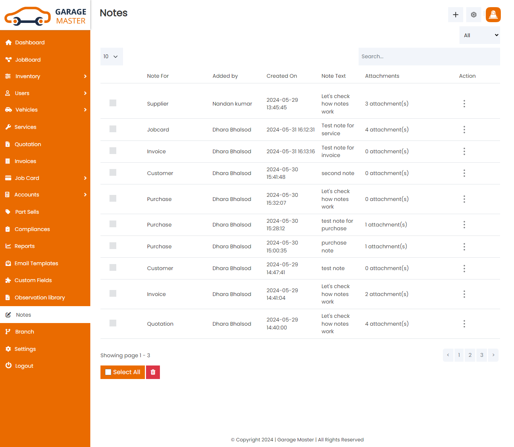The width and height of the screenshot is (514, 447).
Task: Open the gear settings icon near the header
Action: [473, 15]
